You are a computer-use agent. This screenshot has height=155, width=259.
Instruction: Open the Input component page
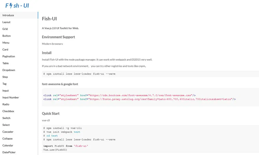coord(19,91)
